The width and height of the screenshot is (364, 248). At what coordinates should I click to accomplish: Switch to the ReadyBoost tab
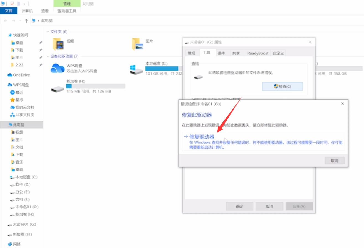257,53
